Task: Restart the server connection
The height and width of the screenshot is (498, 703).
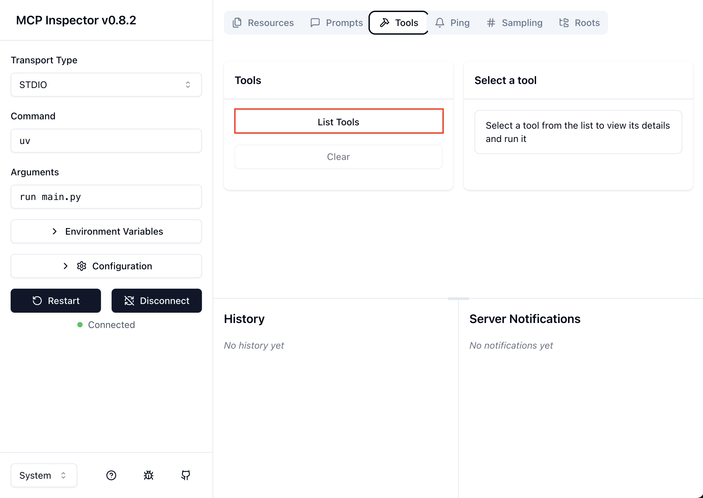Action: (x=56, y=301)
